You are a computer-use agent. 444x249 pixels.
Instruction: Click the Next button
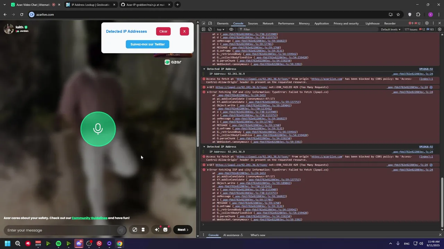coord(183,230)
